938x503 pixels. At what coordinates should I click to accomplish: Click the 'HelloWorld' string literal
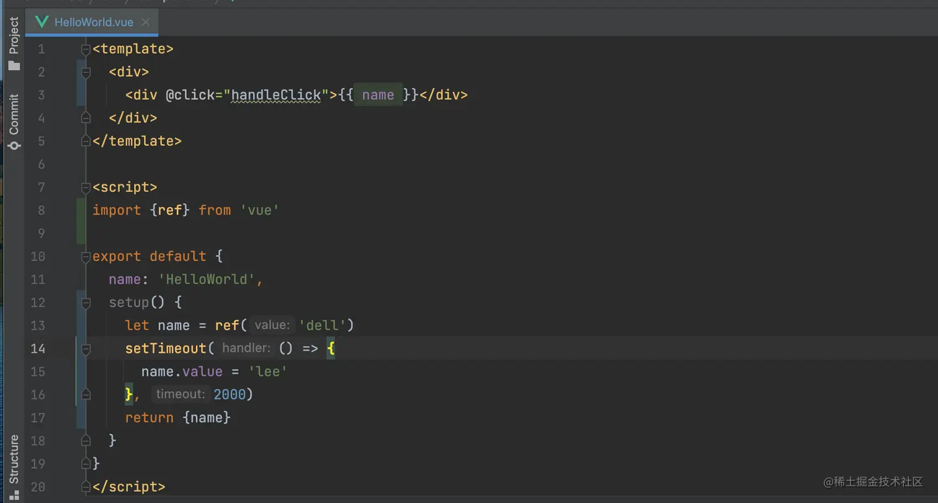207,279
